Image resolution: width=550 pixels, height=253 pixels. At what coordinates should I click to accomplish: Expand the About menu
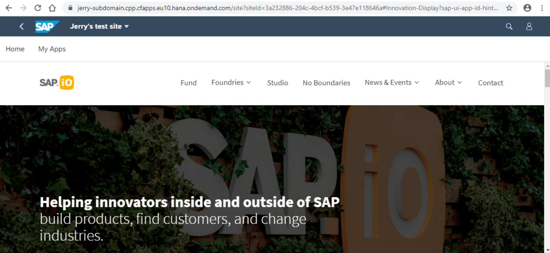tap(448, 82)
